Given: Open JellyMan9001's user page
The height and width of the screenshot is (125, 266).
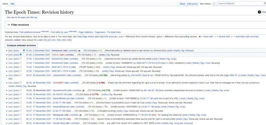Looking at the screenshot, I should click(x=59, y=75).
